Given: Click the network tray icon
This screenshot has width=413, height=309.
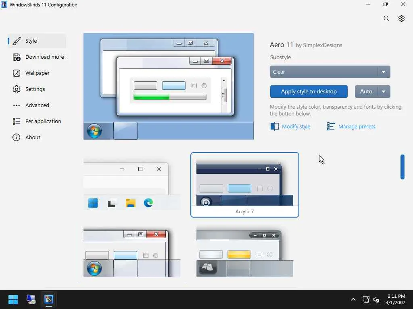Looking at the screenshot, I should click(365, 299).
